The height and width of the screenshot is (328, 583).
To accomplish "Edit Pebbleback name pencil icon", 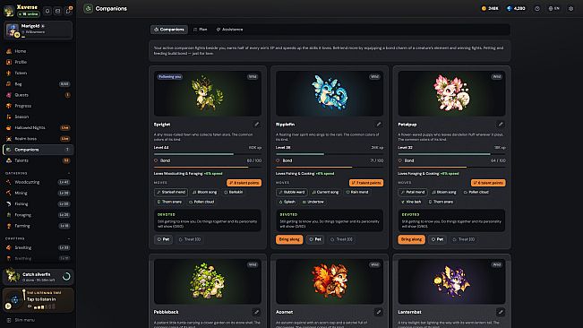I will (256, 312).
